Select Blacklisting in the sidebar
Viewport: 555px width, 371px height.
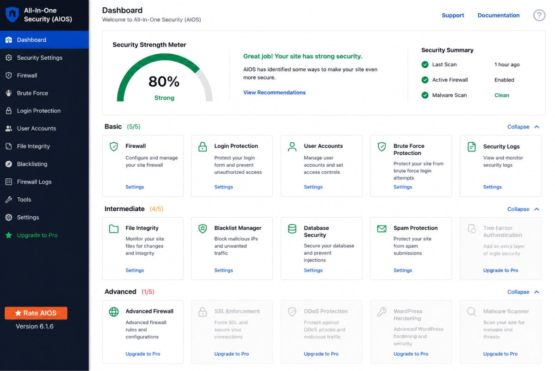click(x=44, y=164)
